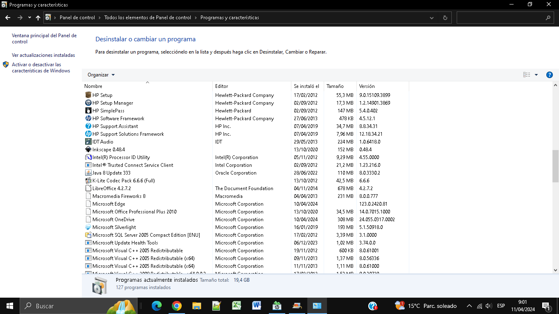Select the K-Lite Codec Pack icon

pyautogui.click(x=88, y=180)
